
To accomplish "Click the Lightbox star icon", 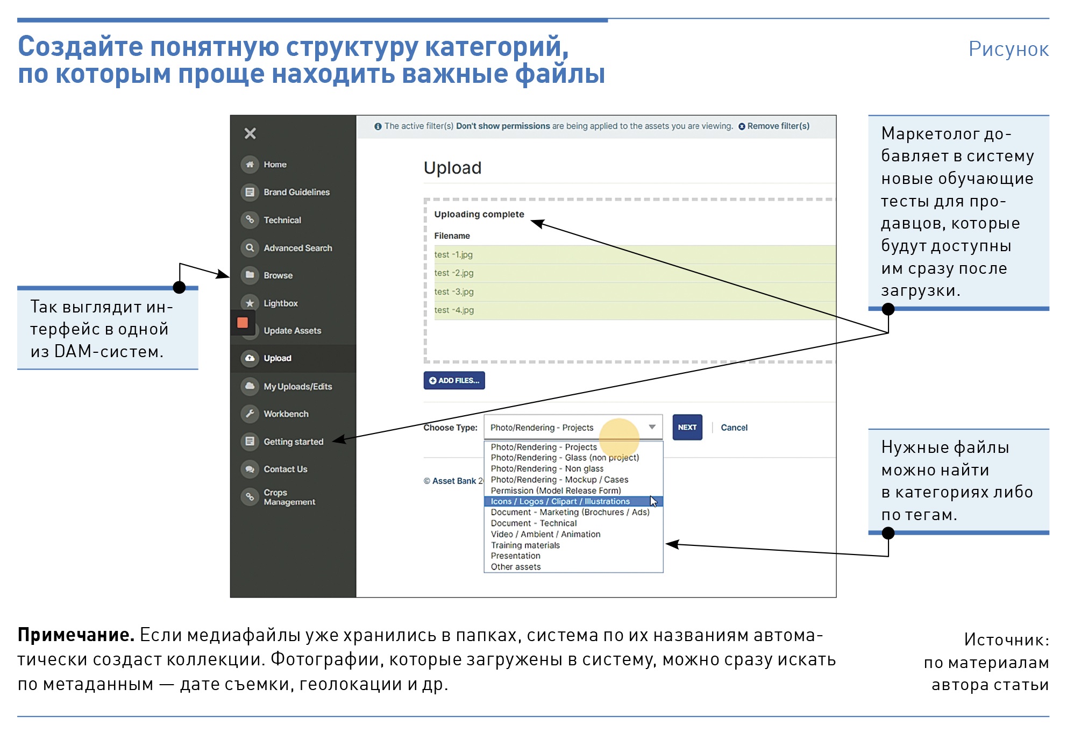I will pos(250,303).
